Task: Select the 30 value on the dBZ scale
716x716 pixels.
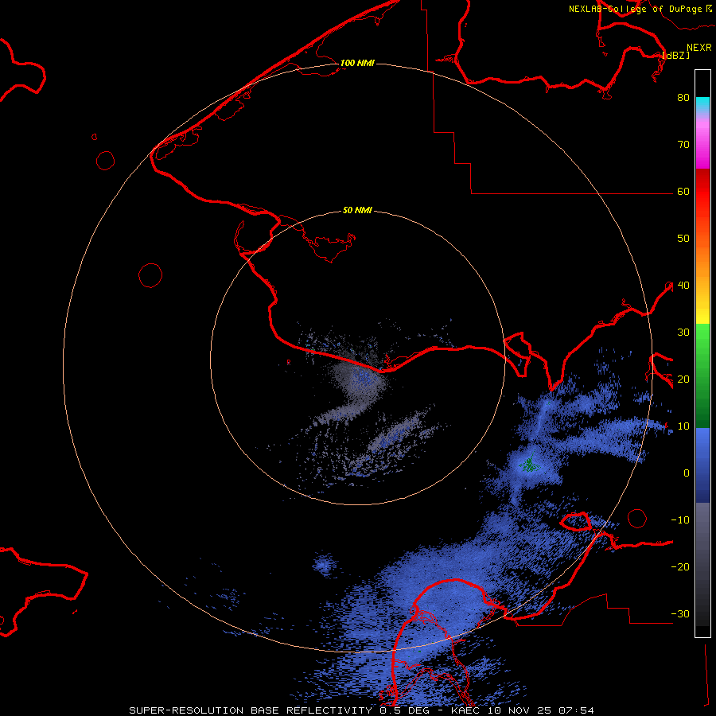Action: click(683, 333)
